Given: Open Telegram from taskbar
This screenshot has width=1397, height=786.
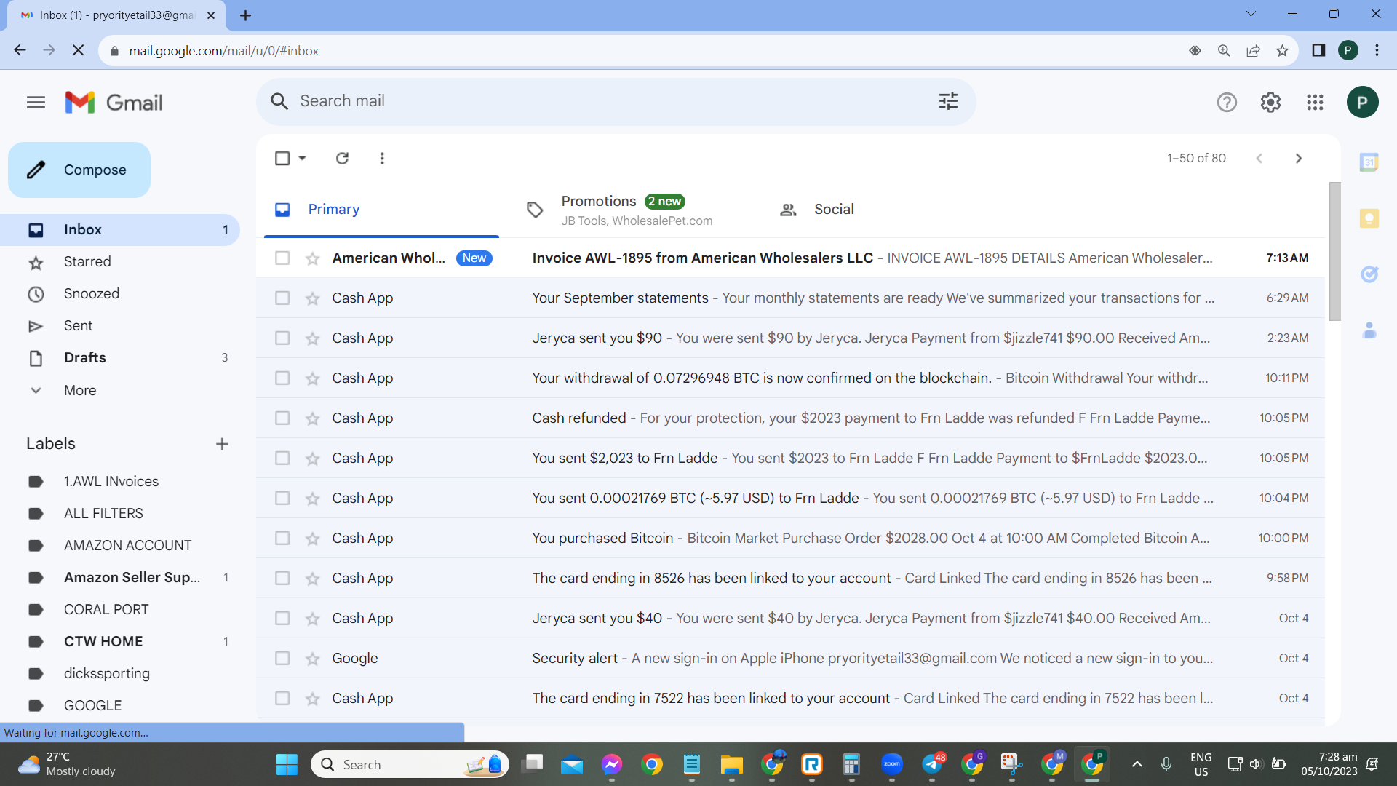Looking at the screenshot, I should 933,764.
